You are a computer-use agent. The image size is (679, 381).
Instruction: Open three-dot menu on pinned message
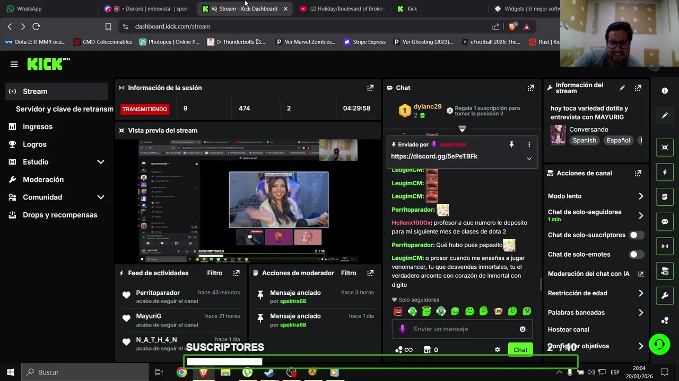point(529,144)
